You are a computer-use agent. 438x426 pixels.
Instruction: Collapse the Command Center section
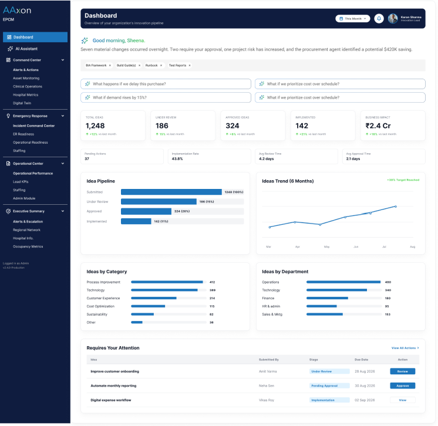pos(63,60)
